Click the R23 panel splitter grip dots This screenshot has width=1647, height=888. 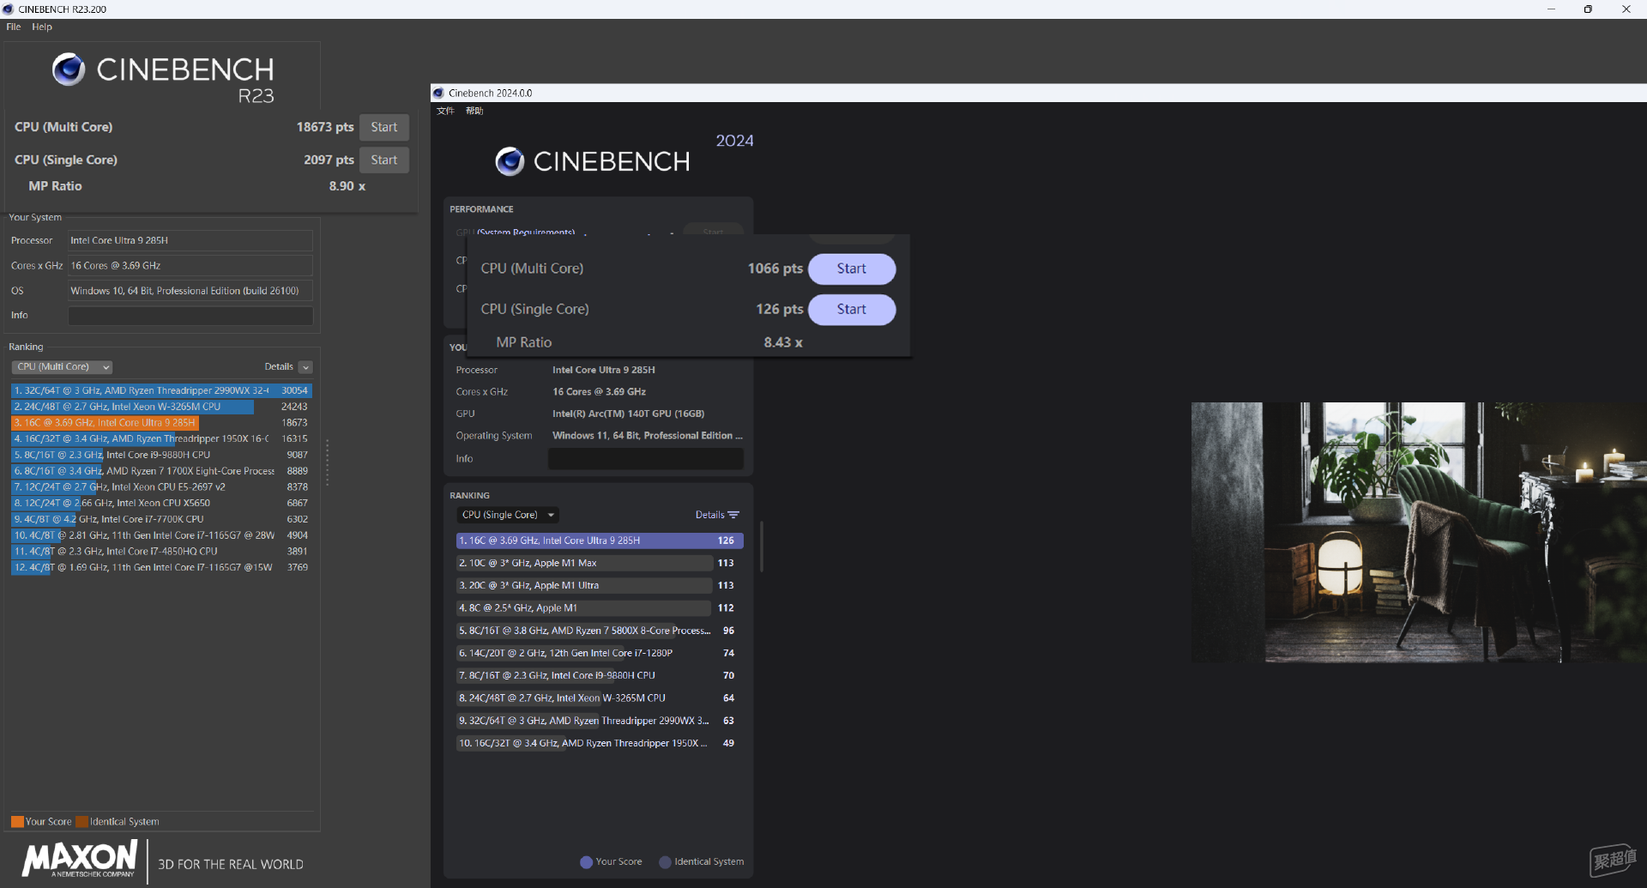pyautogui.click(x=327, y=463)
